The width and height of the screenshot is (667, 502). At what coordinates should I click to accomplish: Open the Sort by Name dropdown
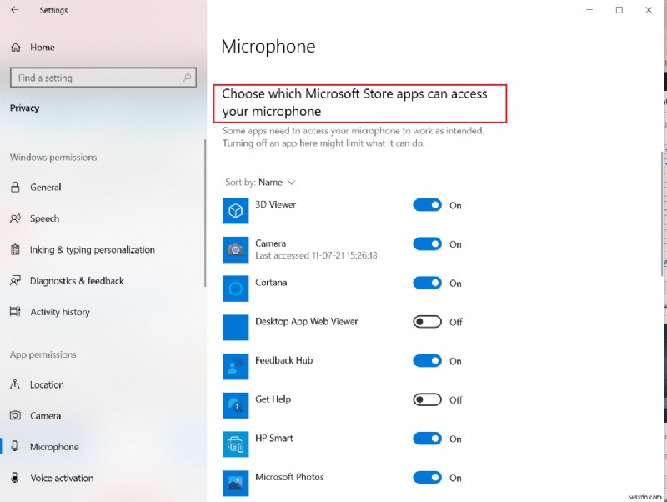(261, 182)
